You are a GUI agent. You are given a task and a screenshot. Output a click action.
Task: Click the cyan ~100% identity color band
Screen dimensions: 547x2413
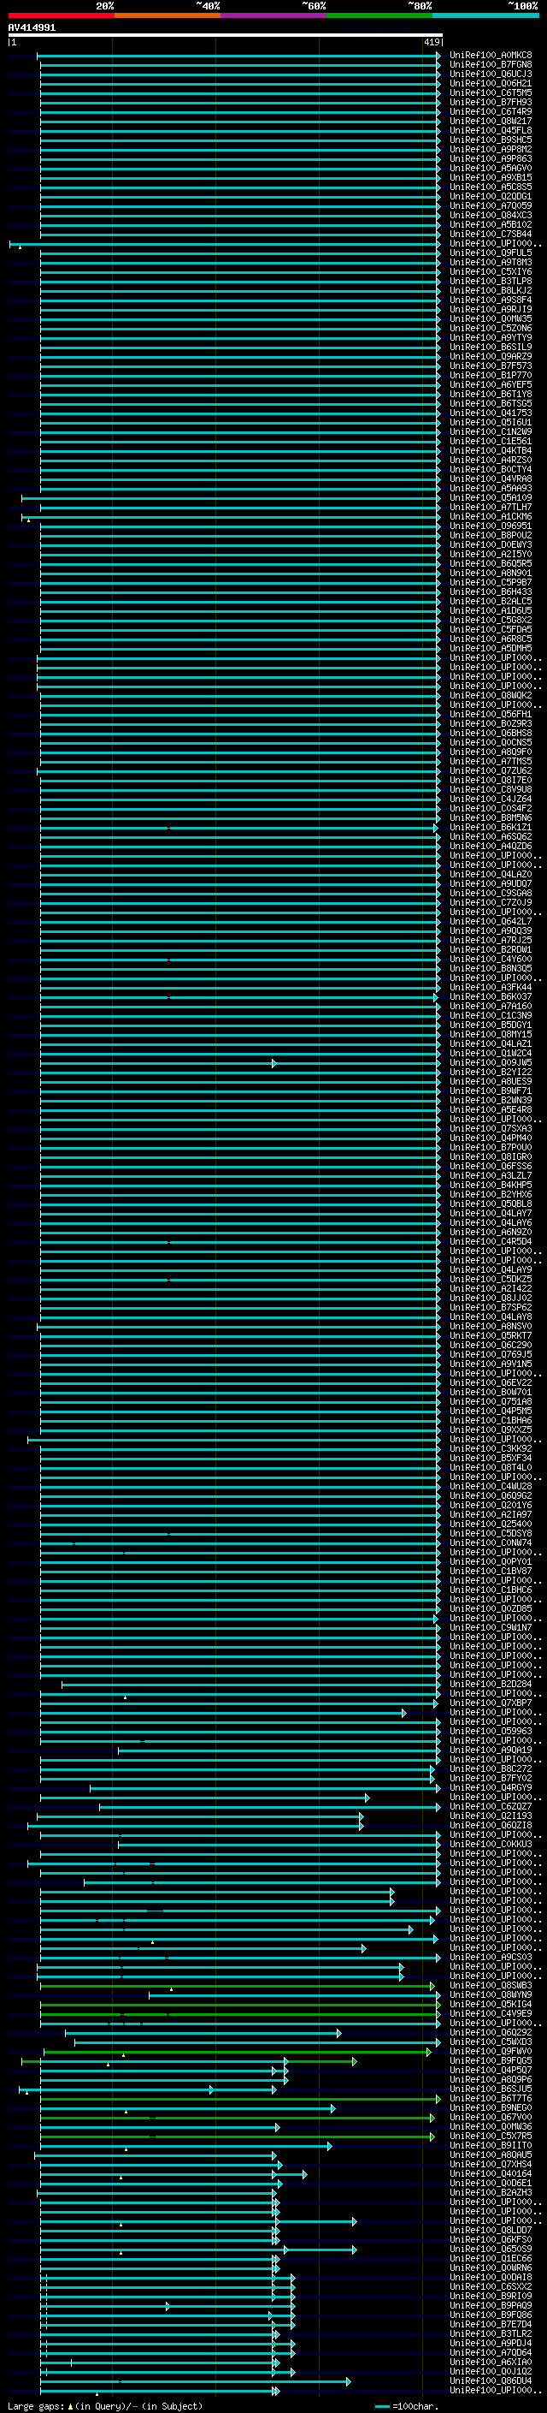click(x=485, y=15)
